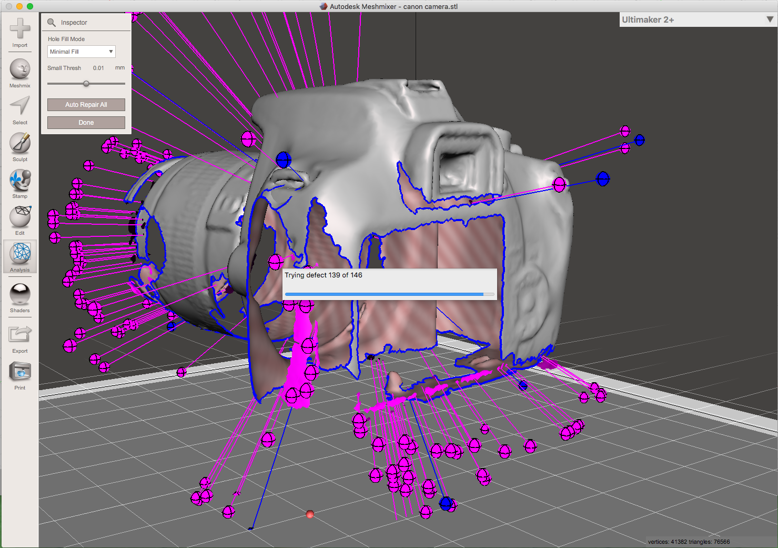
Task: Open the Export option
Action: (x=20, y=338)
